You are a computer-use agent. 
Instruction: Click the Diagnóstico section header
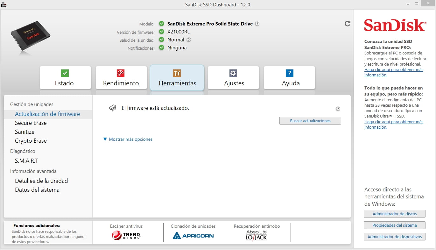click(x=23, y=151)
